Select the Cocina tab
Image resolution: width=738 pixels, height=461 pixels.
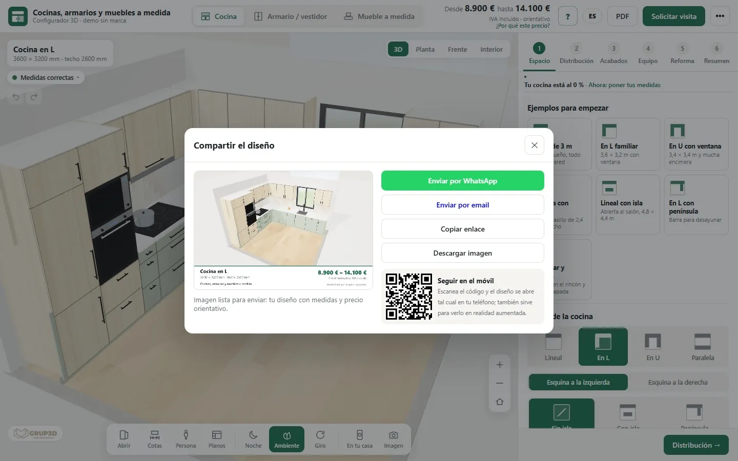(x=219, y=16)
